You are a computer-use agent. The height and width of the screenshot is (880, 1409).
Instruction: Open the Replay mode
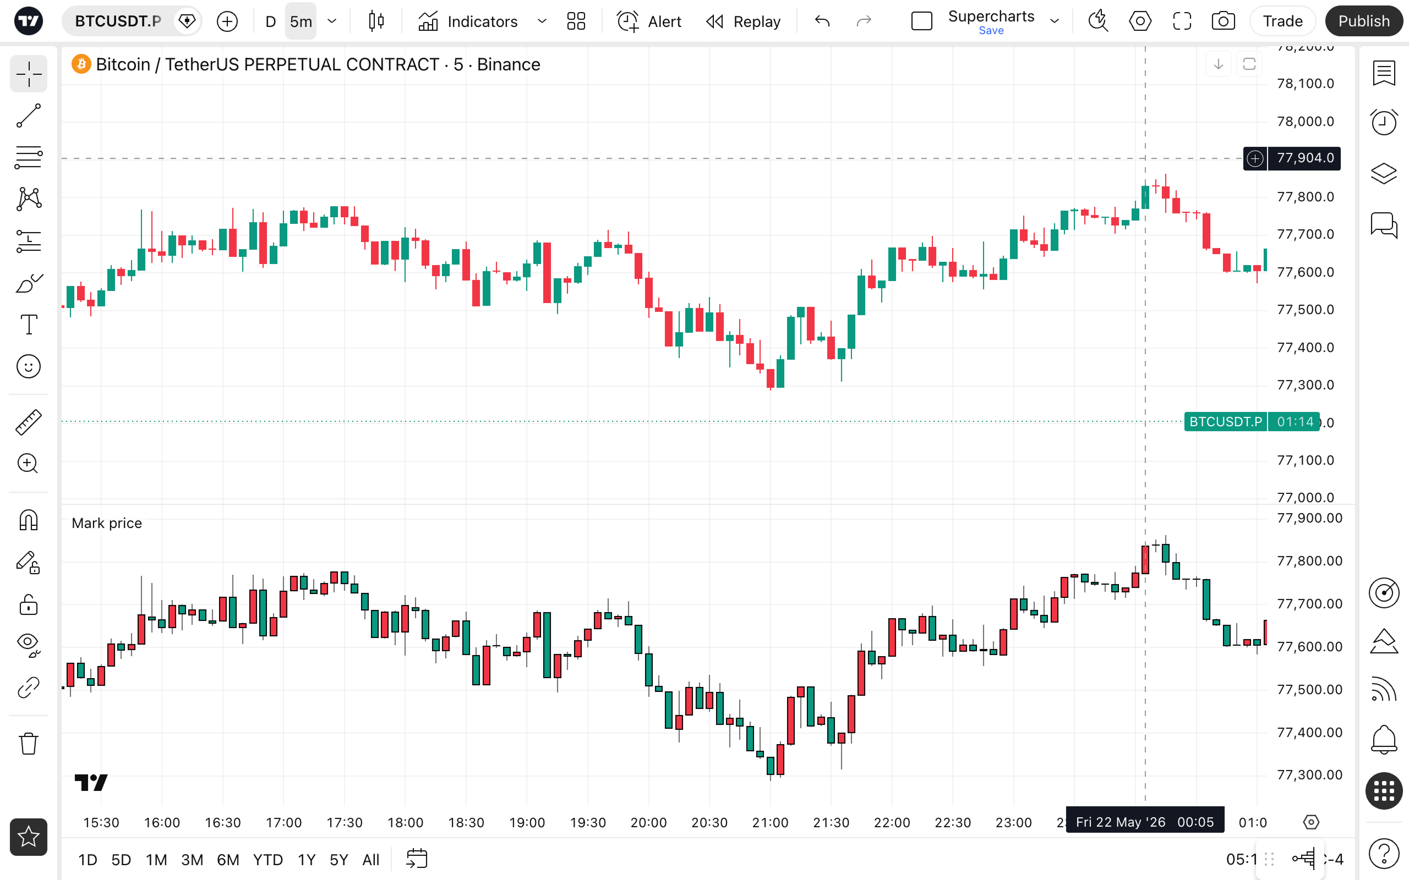(x=744, y=21)
